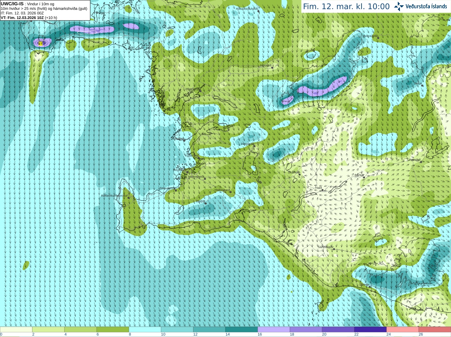Click the VT: Fim. 12.03.2026 10Z line
The height and width of the screenshot is (337, 451).
(x=29, y=18)
